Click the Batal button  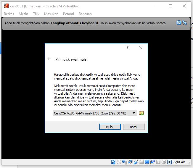click(134, 127)
